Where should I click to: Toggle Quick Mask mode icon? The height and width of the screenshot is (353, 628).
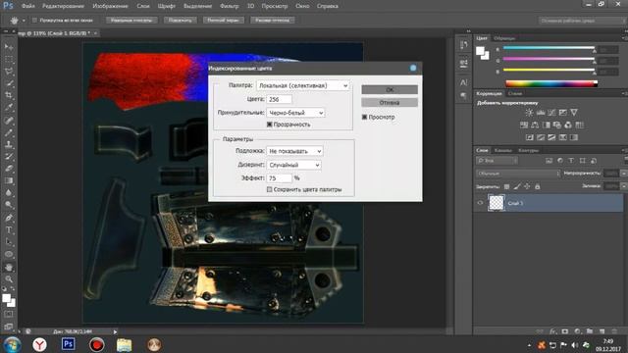click(x=9, y=314)
